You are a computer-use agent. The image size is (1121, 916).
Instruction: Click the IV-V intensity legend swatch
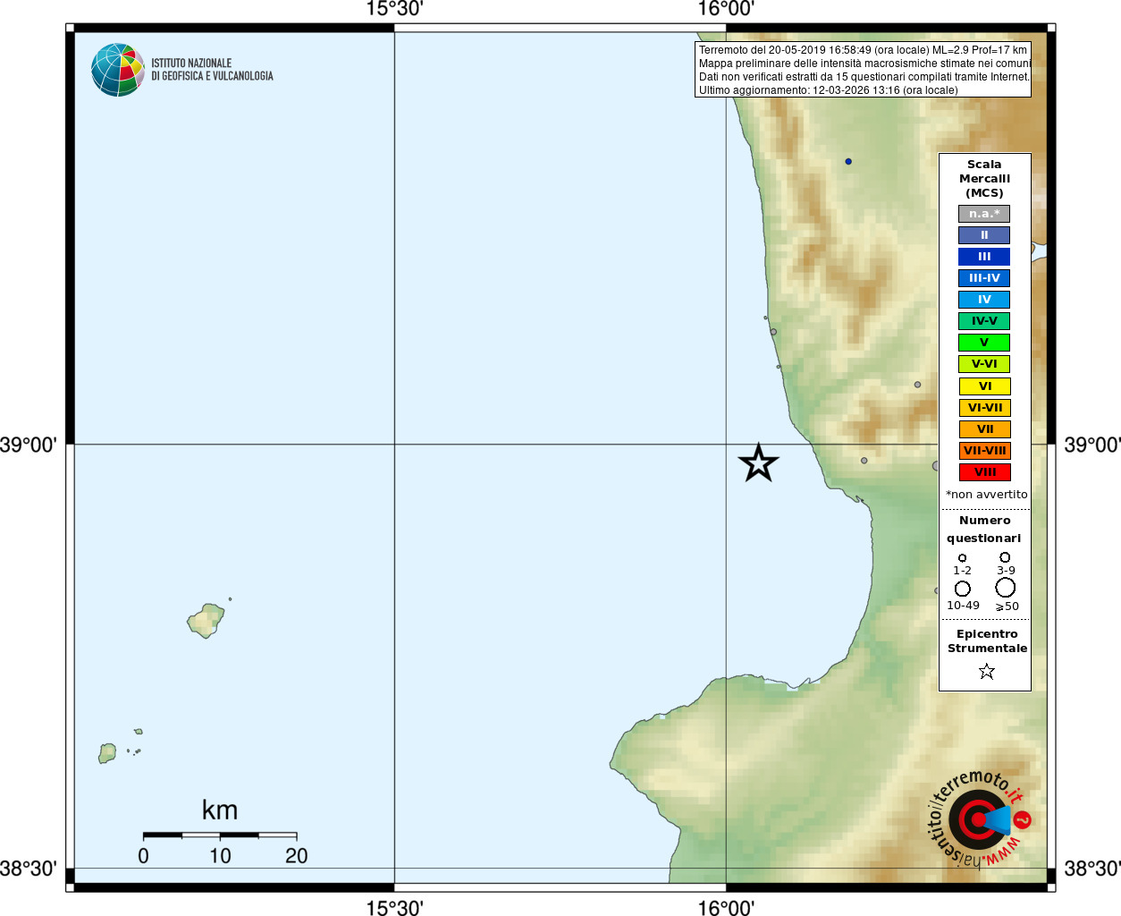[984, 321]
